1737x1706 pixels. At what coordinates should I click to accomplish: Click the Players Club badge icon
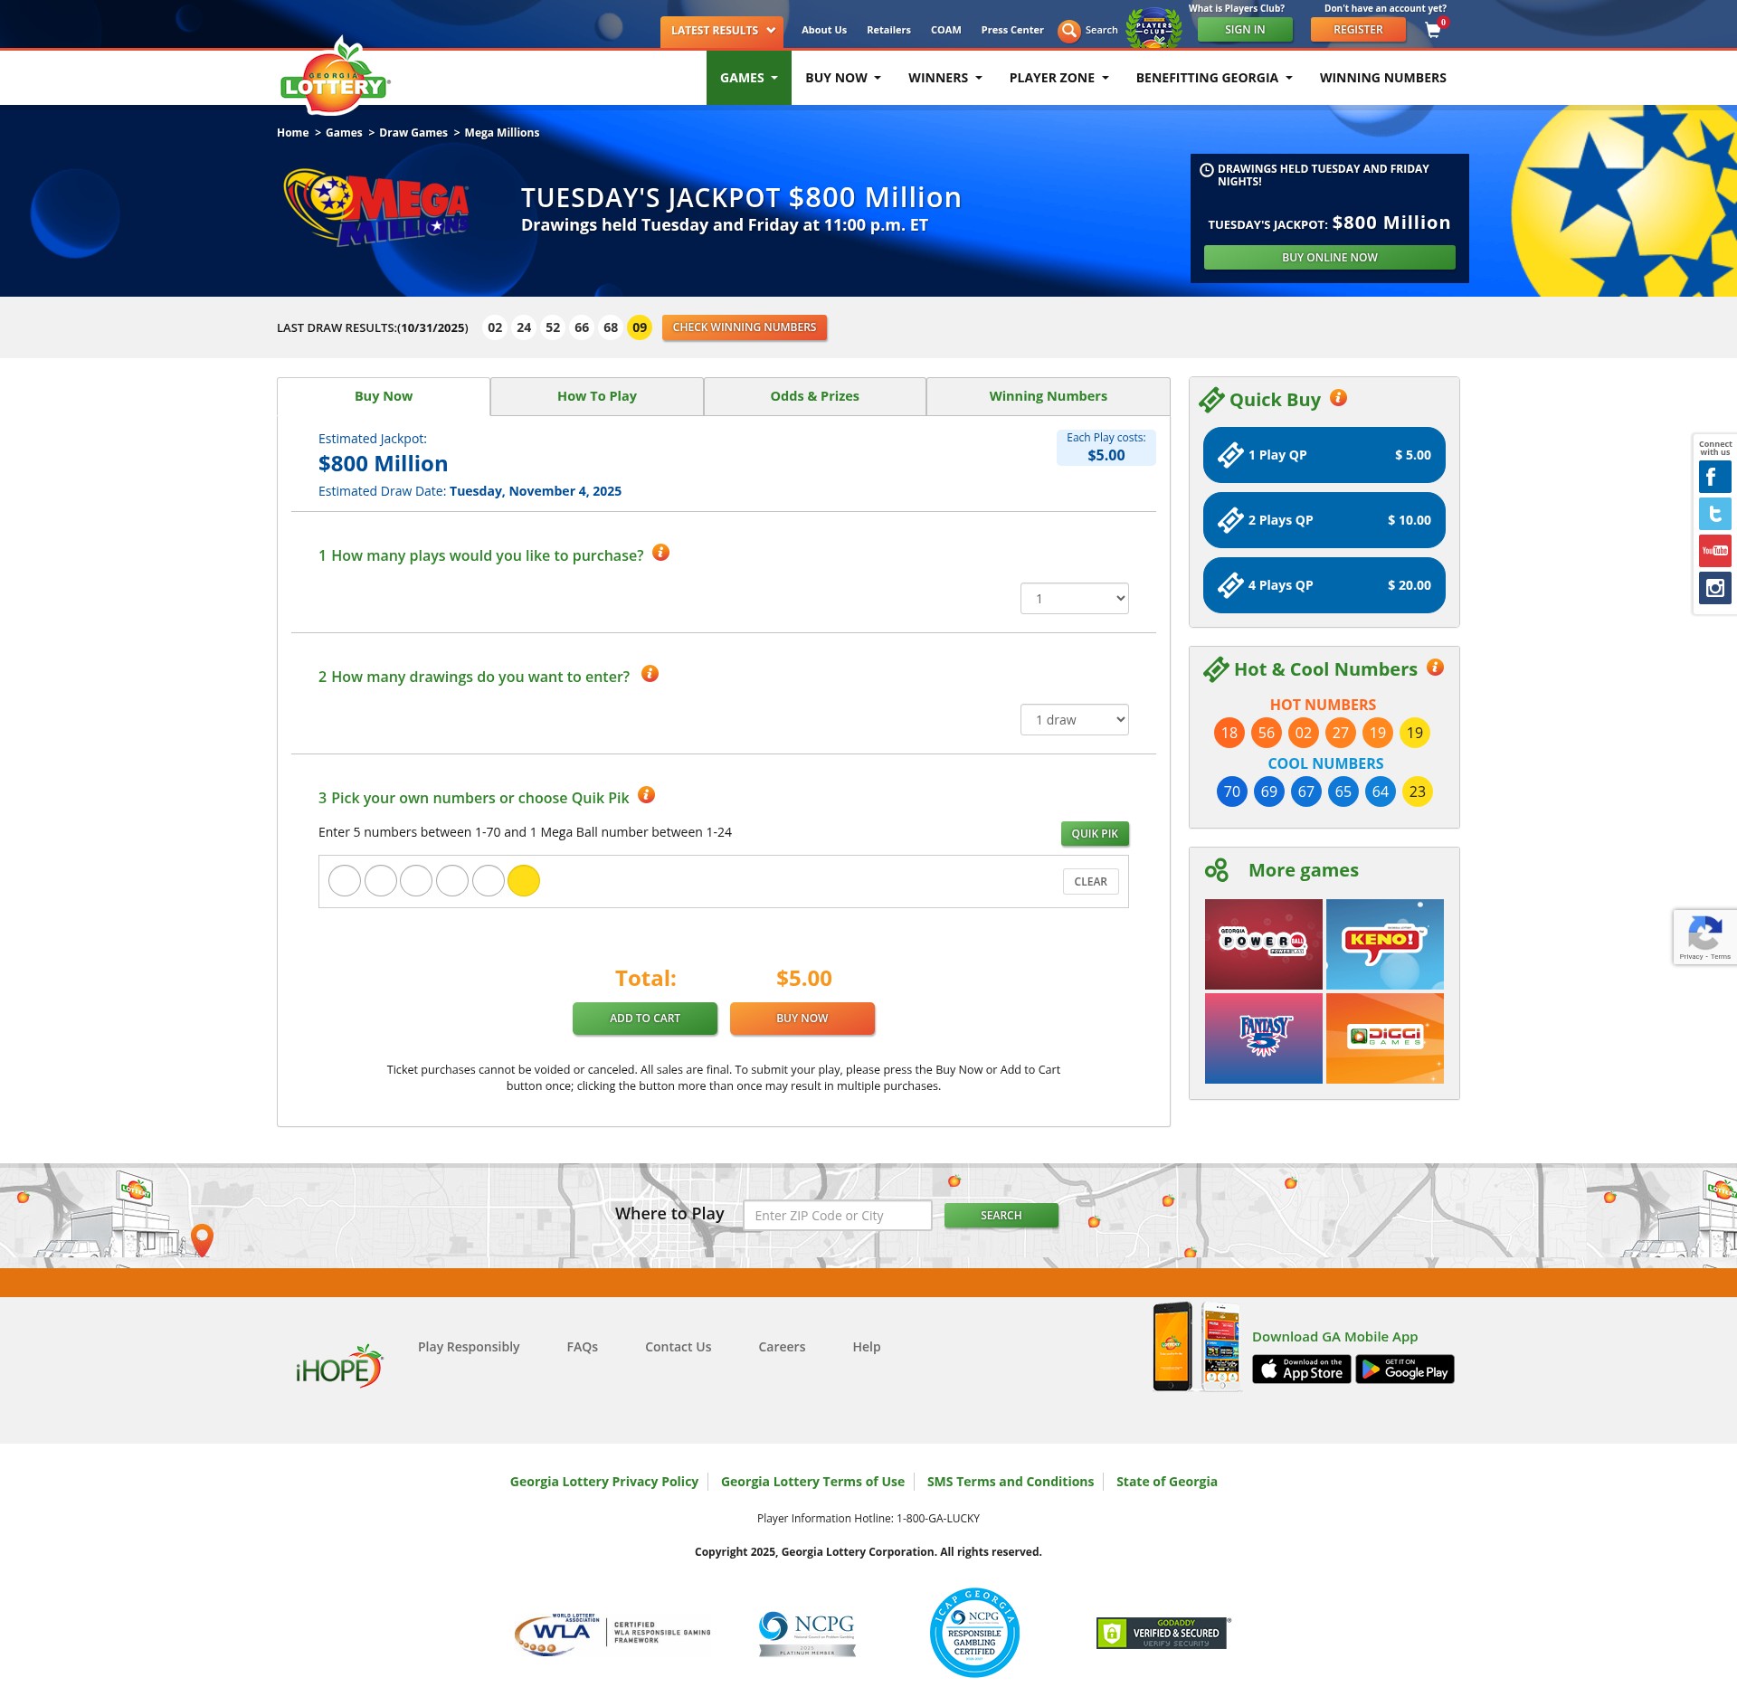(x=1153, y=28)
